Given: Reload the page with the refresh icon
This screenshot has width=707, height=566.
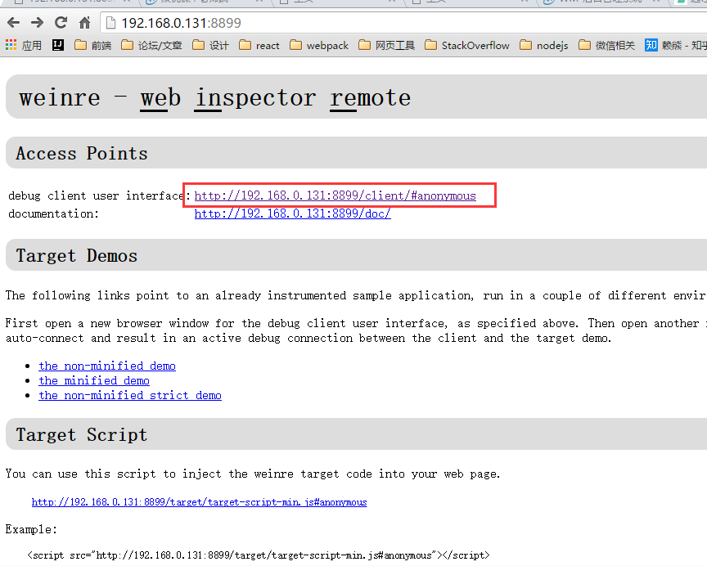Looking at the screenshot, I should (61, 23).
